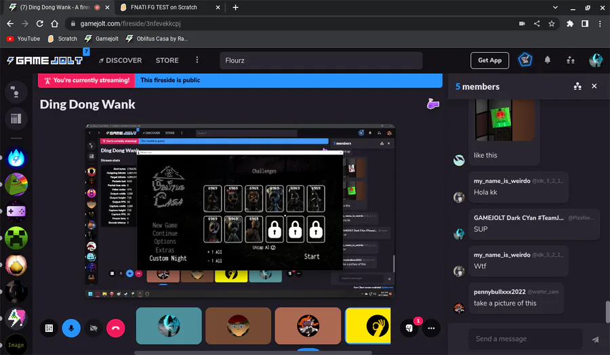This screenshot has height=355, width=610.
Task: Open the stream settings QR-like icon
Action: [x=49, y=328]
